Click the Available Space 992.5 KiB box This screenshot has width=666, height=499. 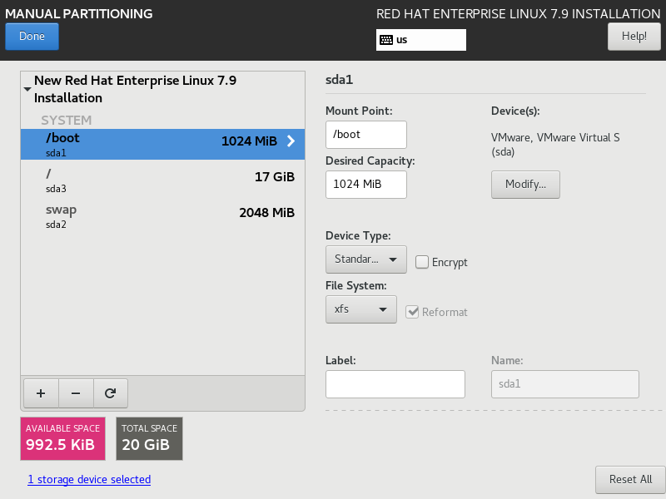click(63, 438)
